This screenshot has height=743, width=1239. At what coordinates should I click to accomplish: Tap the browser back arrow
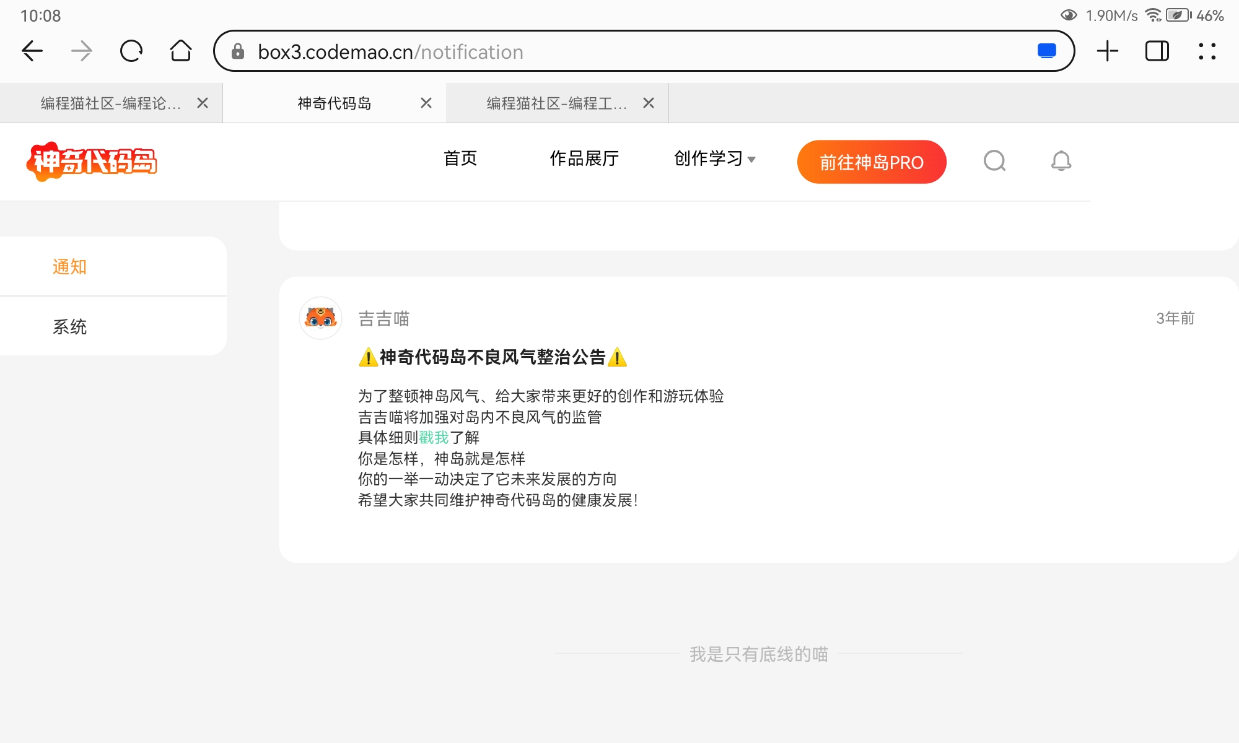32,51
